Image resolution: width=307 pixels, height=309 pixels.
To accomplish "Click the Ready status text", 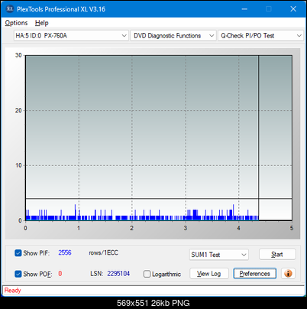I will (x=13, y=290).
